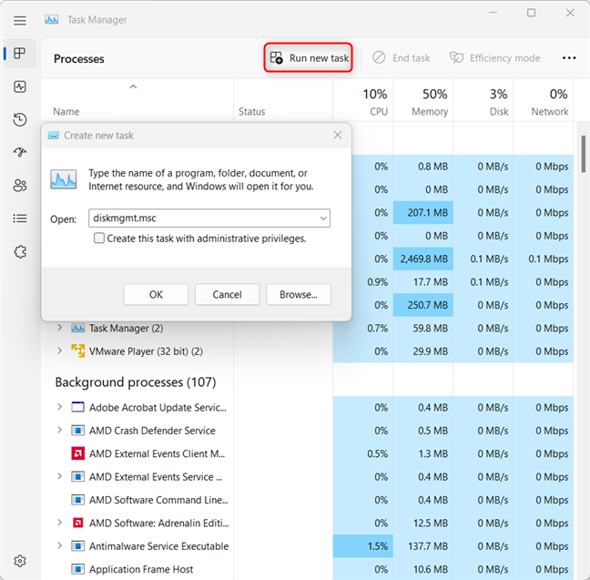Open the dropdown arrow of the Open field
Screen dimensions: 590x580
323,219
